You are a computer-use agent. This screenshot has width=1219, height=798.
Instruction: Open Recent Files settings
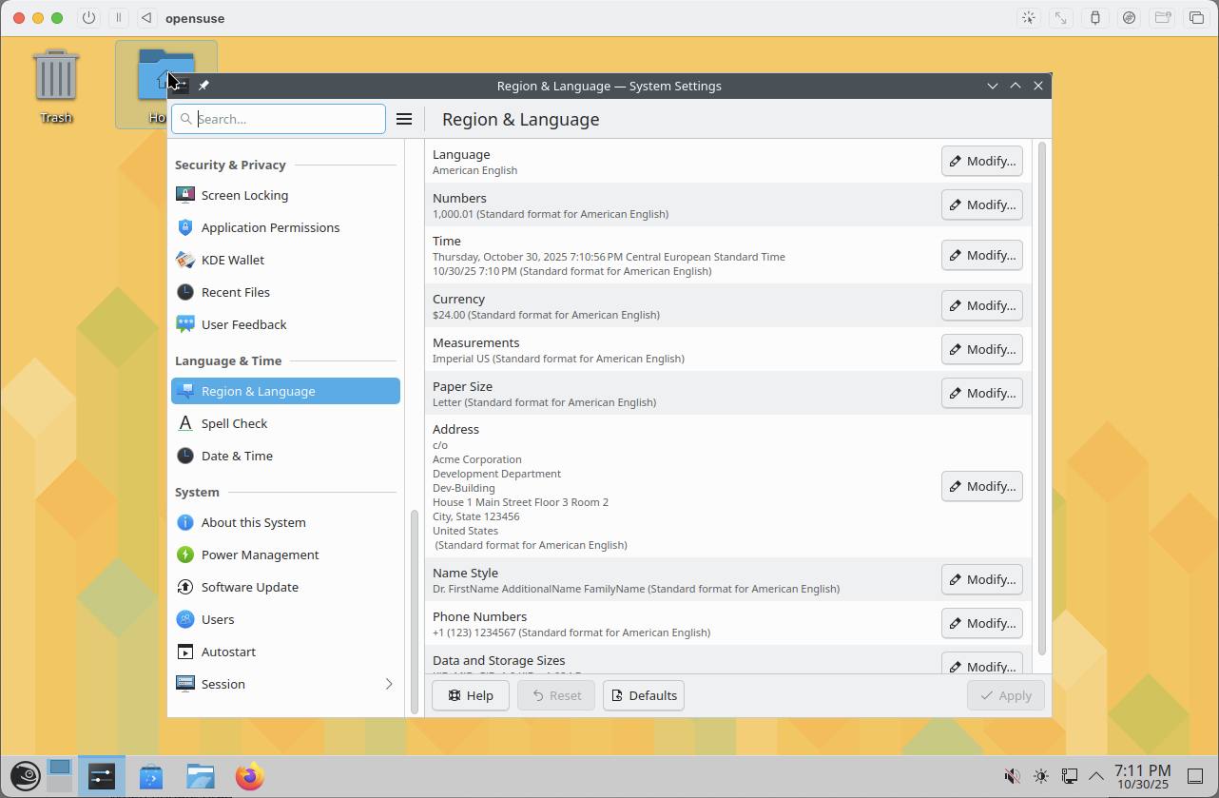click(235, 292)
